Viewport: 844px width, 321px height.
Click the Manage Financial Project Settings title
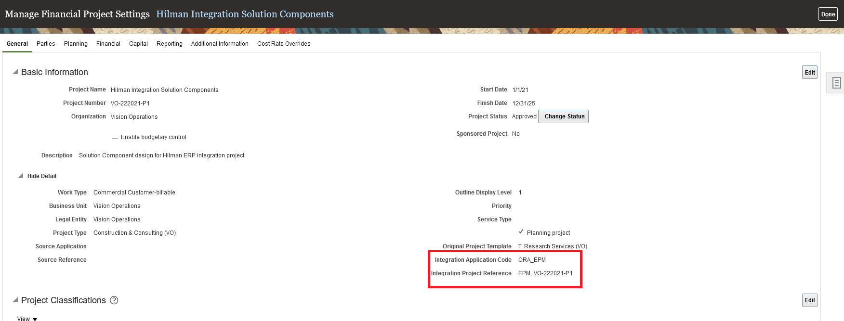pyautogui.click(x=77, y=14)
